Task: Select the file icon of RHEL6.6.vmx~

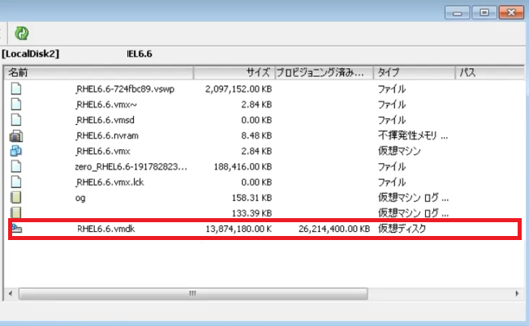Action: point(16,104)
